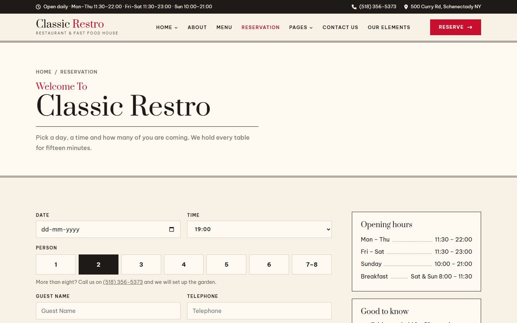This screenshot has width=517, height=323.
Task: Click the arrow icon on Reserve button
Action: tap(470, 27)
